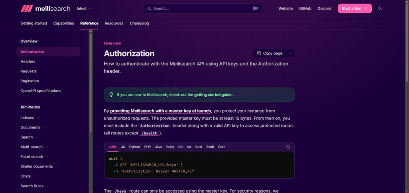Screen dimensions: 409x193
Task: Open the master key at launch link
Action: click(161, 111)
